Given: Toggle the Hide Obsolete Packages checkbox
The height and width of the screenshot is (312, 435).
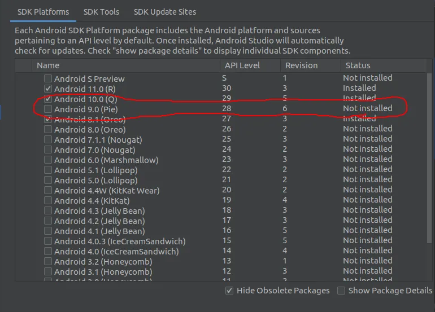Looking at the screenshot, I should click(229, 291).
